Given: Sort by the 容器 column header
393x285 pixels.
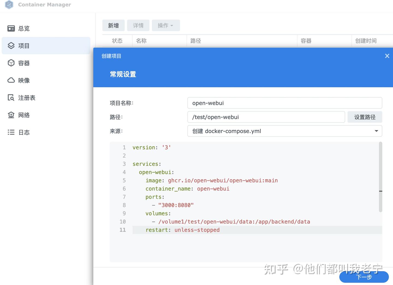Looking at the screenshot, I should (x=324, y=41).
